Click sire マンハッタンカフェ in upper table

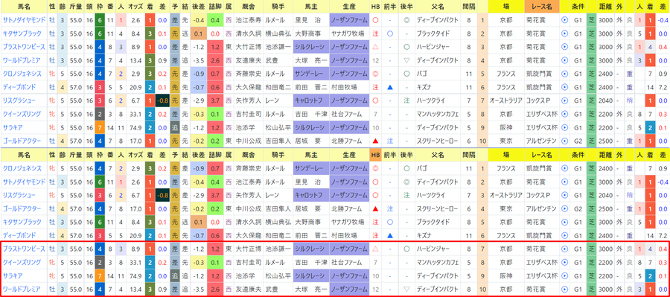click(x=437, y=114)
